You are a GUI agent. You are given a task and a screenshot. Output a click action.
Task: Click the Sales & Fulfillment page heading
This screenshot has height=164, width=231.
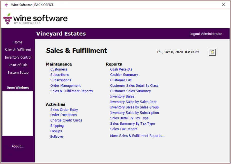76,51
